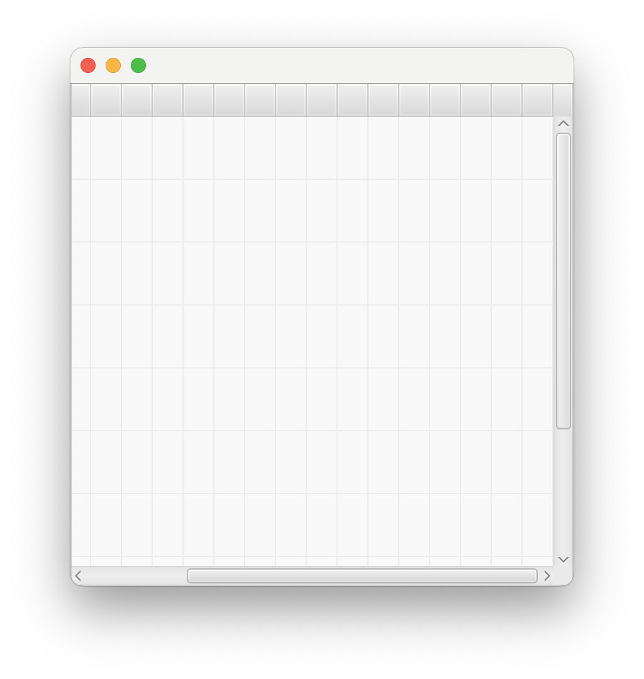Click the vertical scrollbar thumb
This screenshot has width=644, height=679.
563,281
